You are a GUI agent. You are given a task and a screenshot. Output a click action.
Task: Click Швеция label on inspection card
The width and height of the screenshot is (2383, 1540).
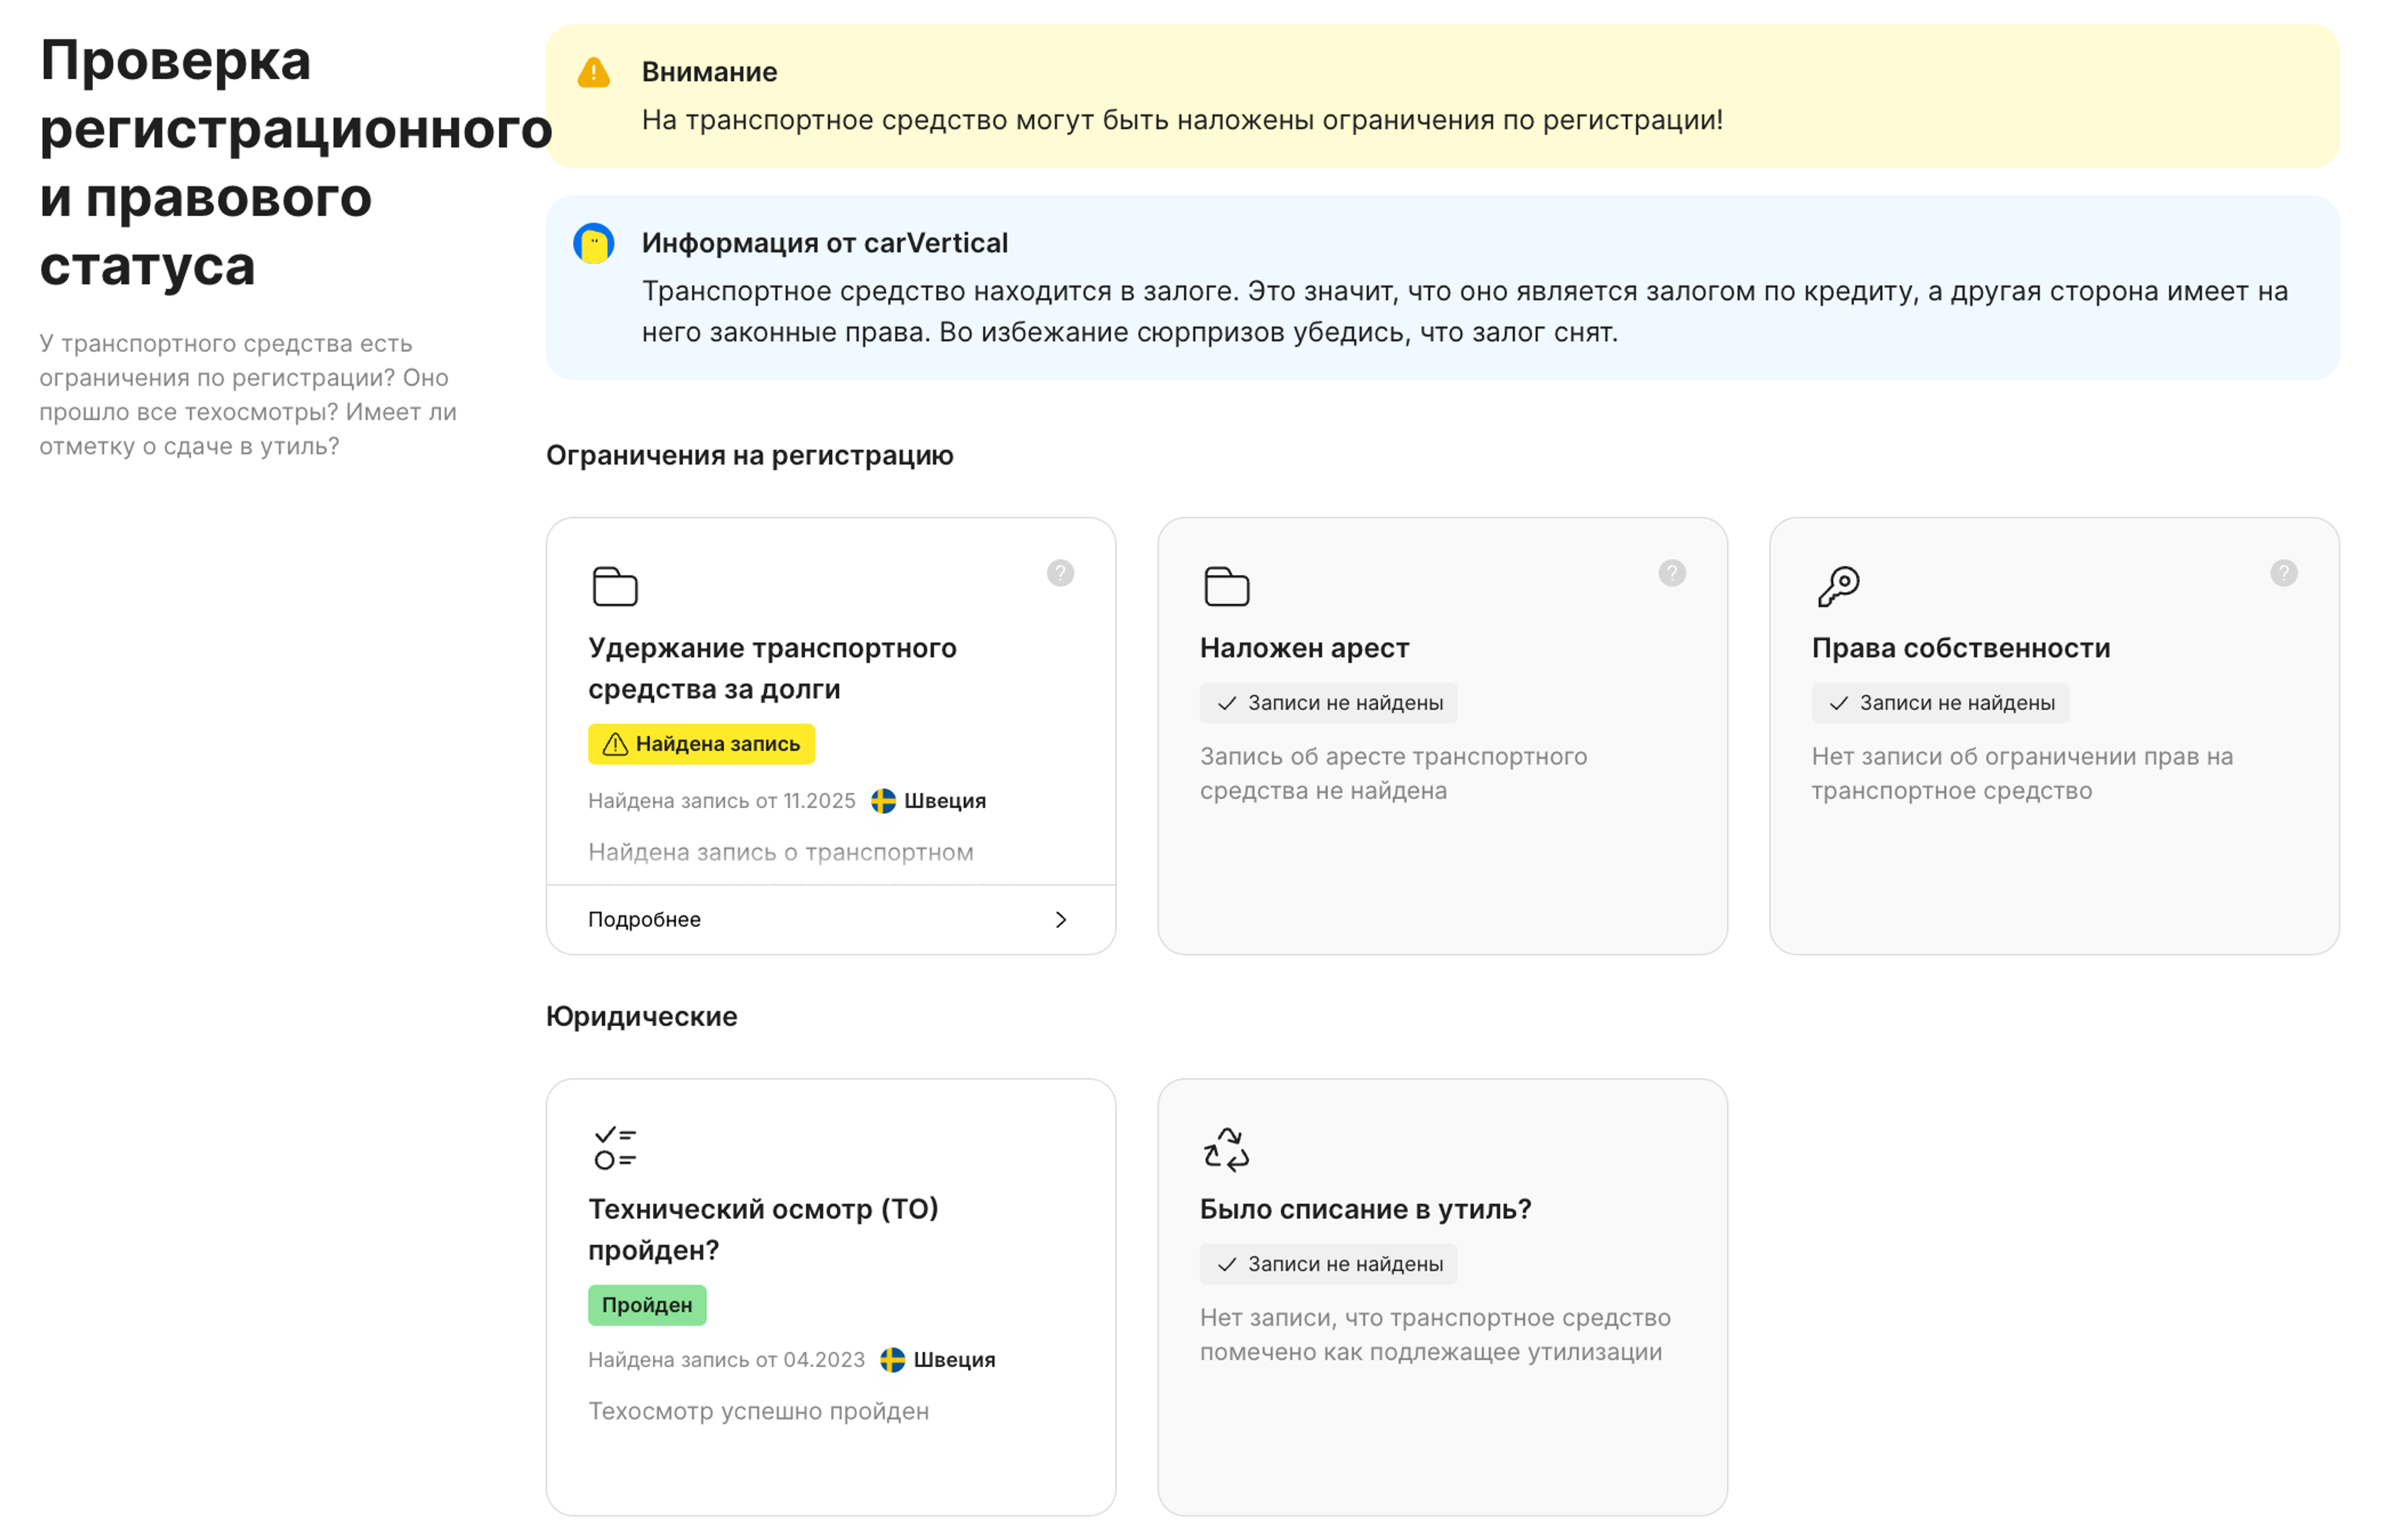tap(954, 1360)
